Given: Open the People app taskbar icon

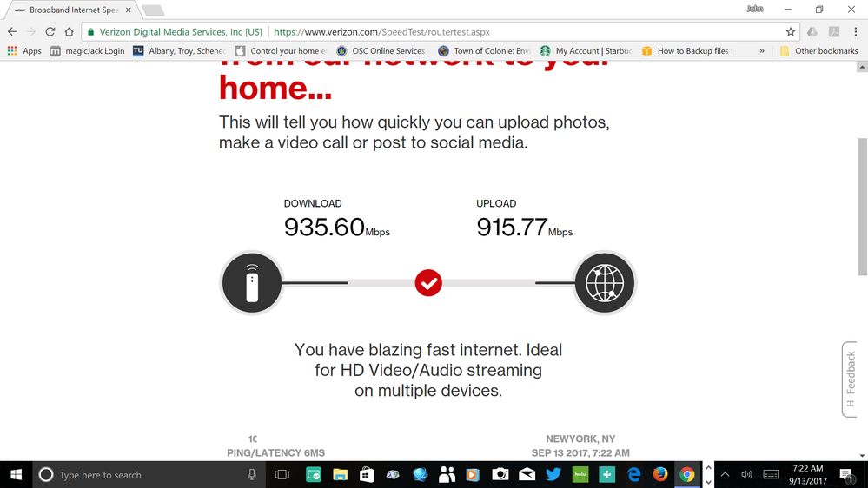Looking at the screenshot, I should coord(447,475).
